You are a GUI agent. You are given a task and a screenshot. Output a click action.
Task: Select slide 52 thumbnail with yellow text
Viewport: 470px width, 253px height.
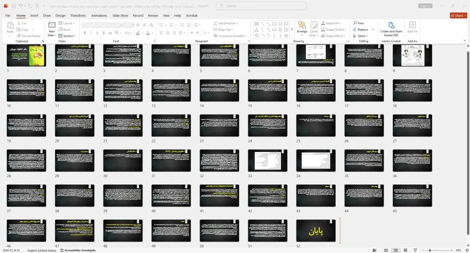click(316, 231)
